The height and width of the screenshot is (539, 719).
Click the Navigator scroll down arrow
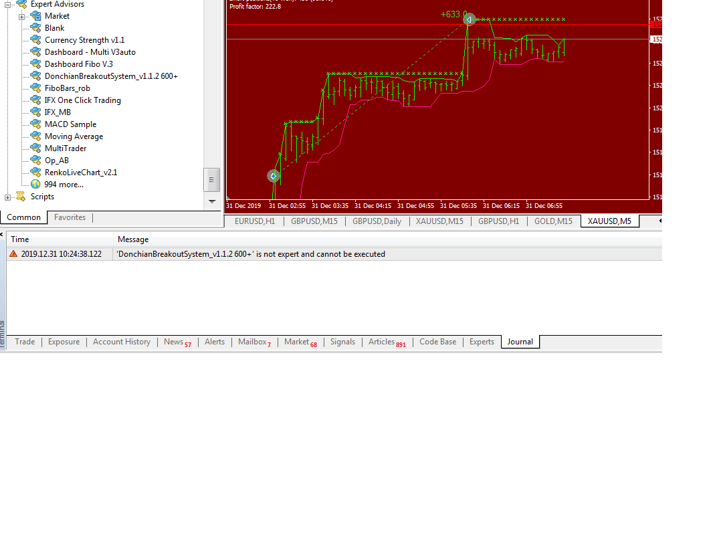pos(212,201)
